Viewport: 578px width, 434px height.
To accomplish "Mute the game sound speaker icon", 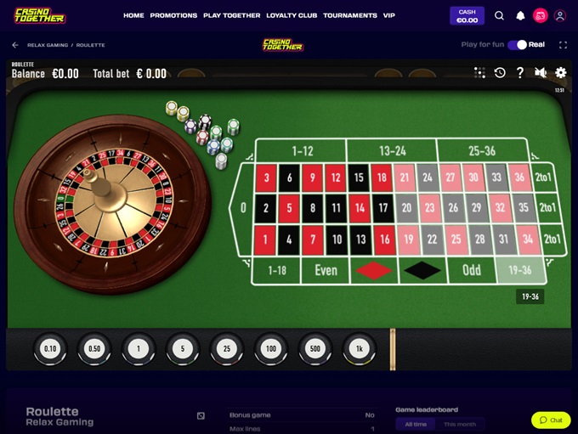I will coord(541,72).
